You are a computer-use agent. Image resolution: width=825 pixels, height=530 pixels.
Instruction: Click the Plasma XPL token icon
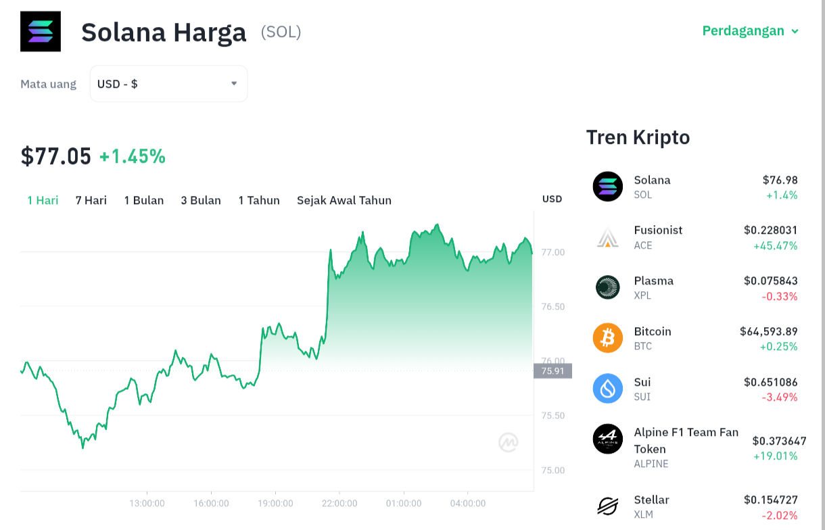(x=607, y=287)
